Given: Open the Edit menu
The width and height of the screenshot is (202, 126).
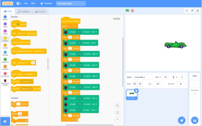Looking at the screenshot, I should 33,3.
